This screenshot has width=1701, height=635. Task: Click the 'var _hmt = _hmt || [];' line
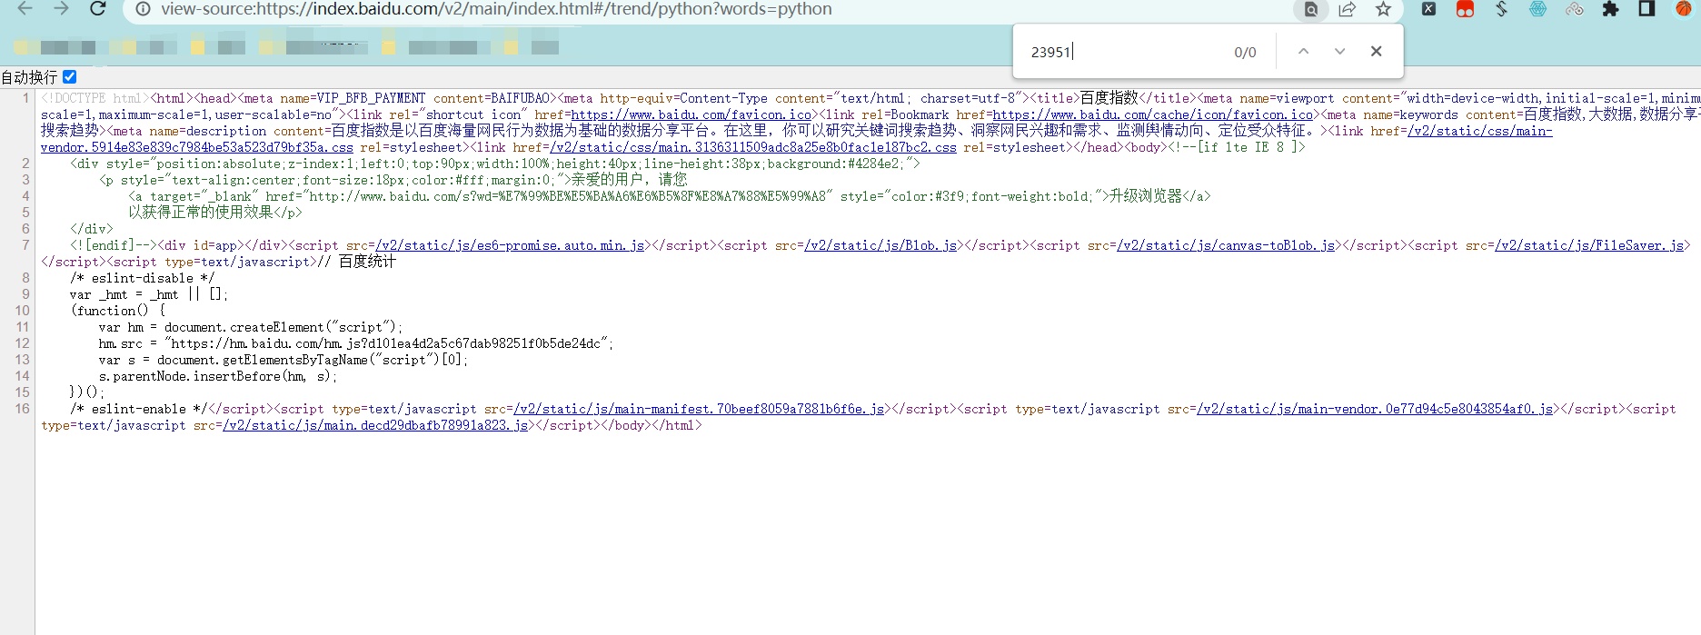click(x=149, y=295)
